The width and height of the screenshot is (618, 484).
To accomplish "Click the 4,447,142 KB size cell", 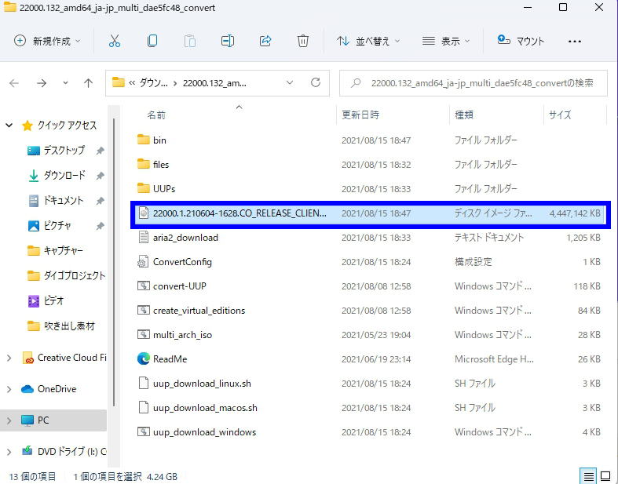I will coord(575,213).
